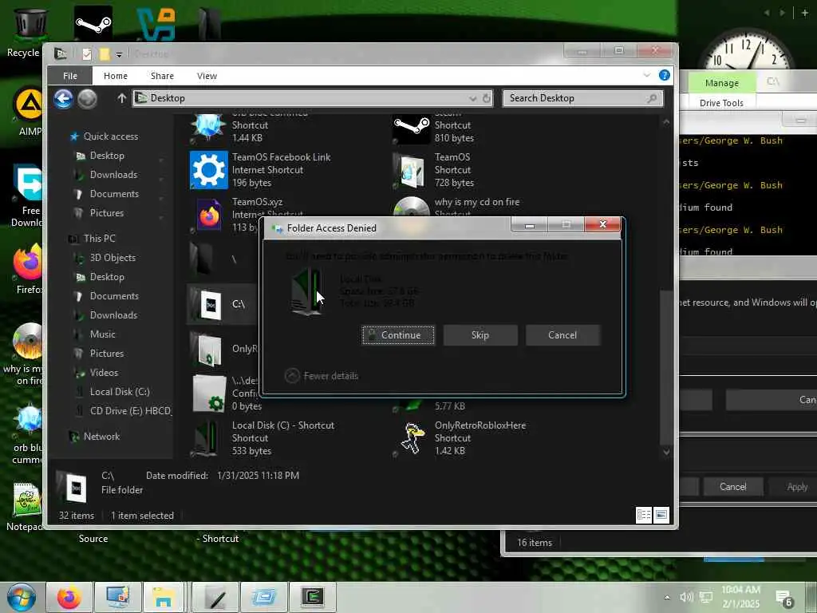Go up one folder level arrow
Screen dimensions: 817x613
coord(121,98)
